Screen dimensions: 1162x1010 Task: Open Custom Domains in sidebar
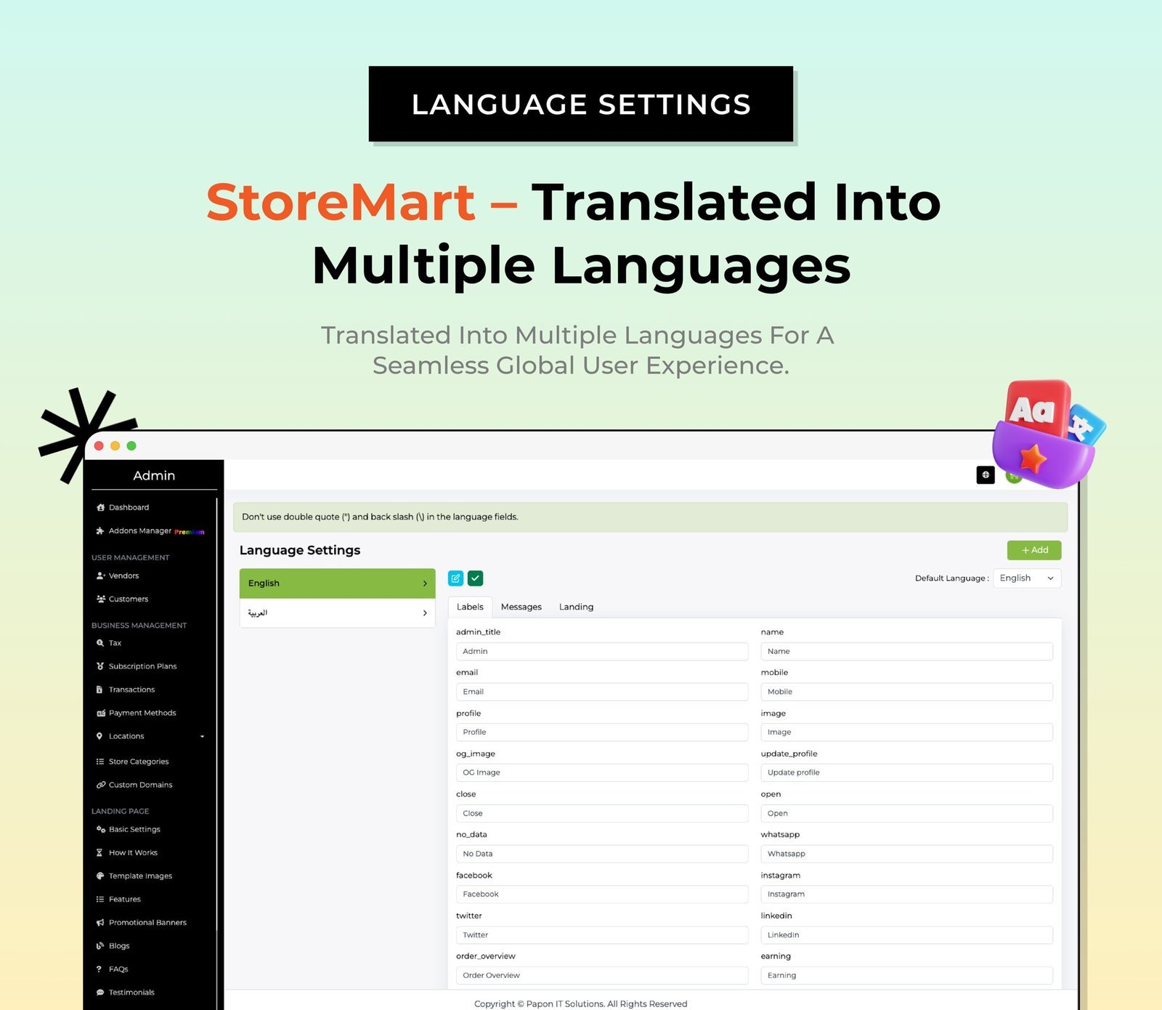pos(140,785)
